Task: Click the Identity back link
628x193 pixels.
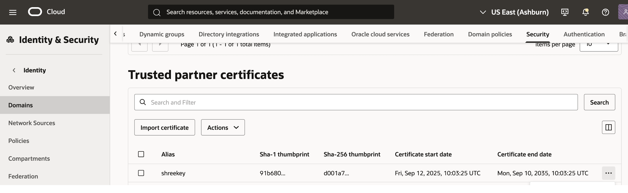Action: pyautogui.click(x=34, y=70)
